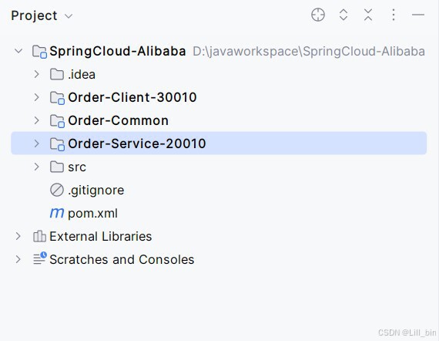Click the Select Opened File crosshair icon

[x=318, y=15]
